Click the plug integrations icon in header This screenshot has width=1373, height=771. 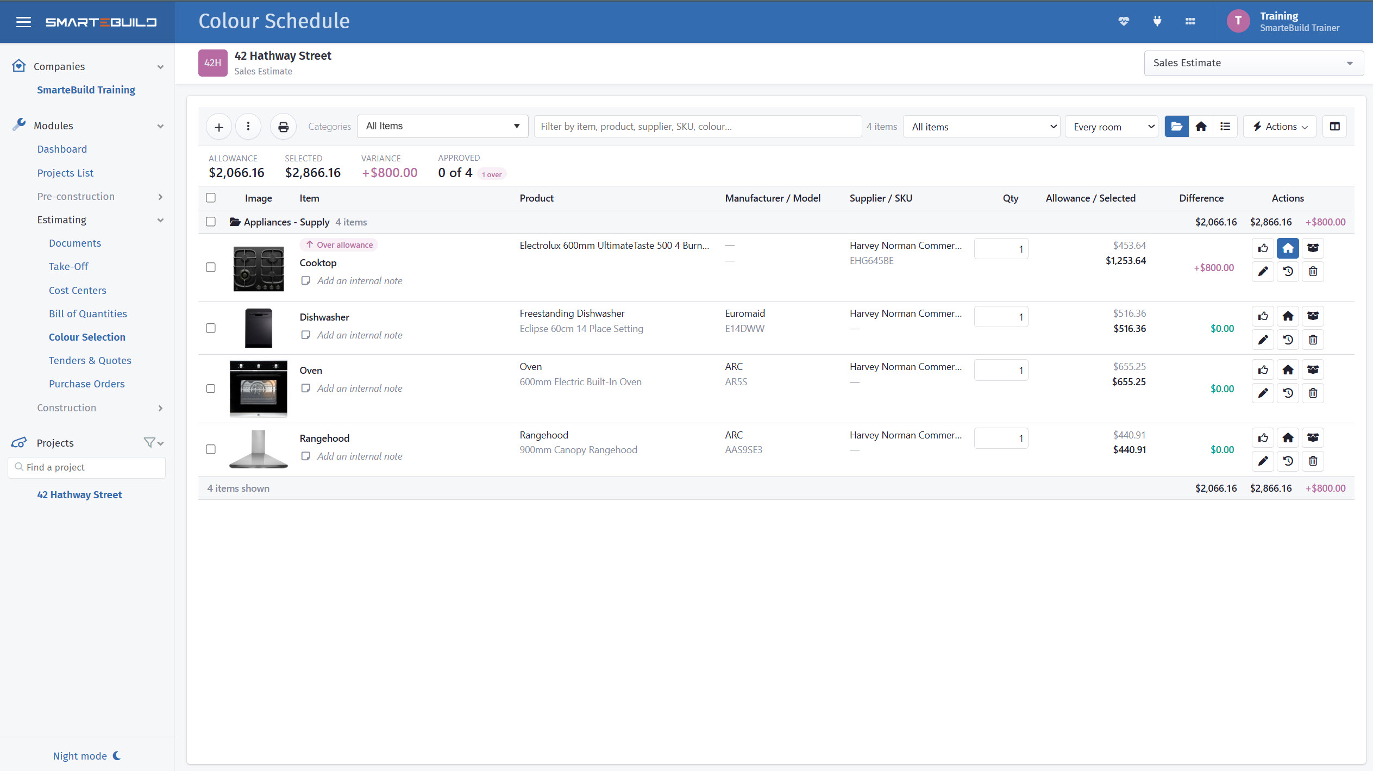pos(1157,21)
